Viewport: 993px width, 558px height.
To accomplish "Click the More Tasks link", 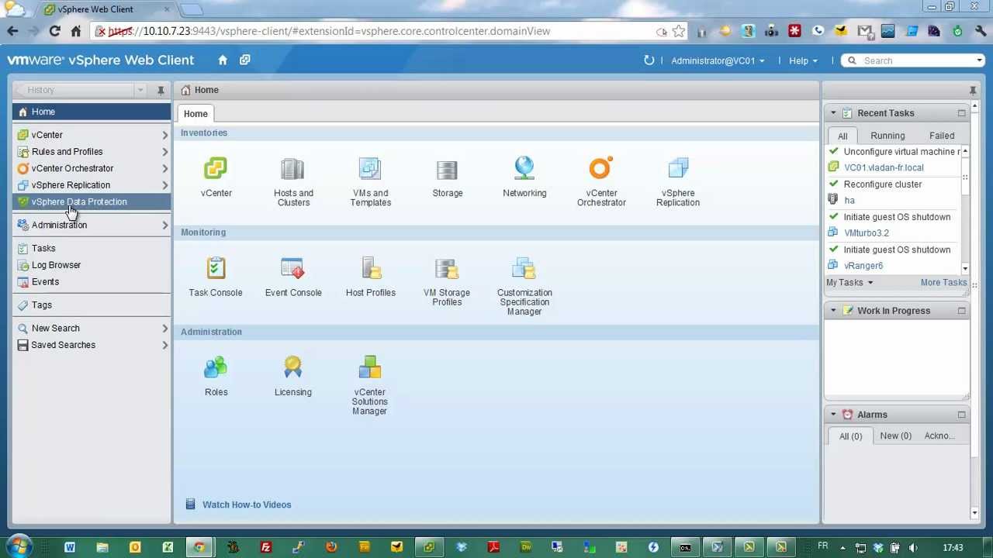I will [x=943, y=282].
